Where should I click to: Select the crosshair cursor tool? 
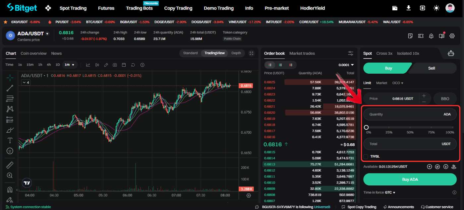pos(10,78)
